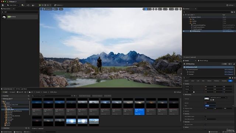Click the property matrix grid icon in Details
Image resolution: width=236 pixels, height=133 pixels.
[x=230, y=78]
